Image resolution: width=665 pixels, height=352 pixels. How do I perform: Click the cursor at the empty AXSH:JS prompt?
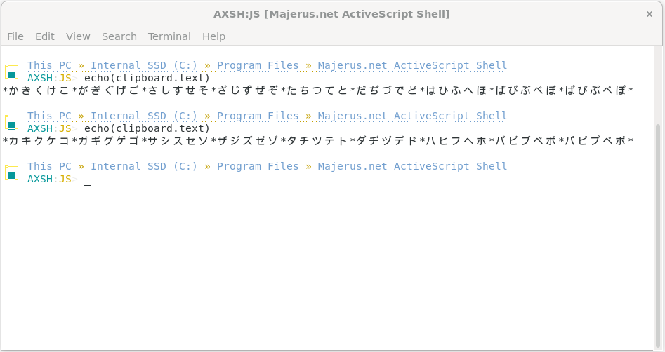click(87, 179)
